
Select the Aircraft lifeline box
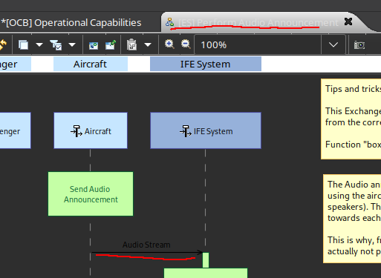click(x=91, y=130)
